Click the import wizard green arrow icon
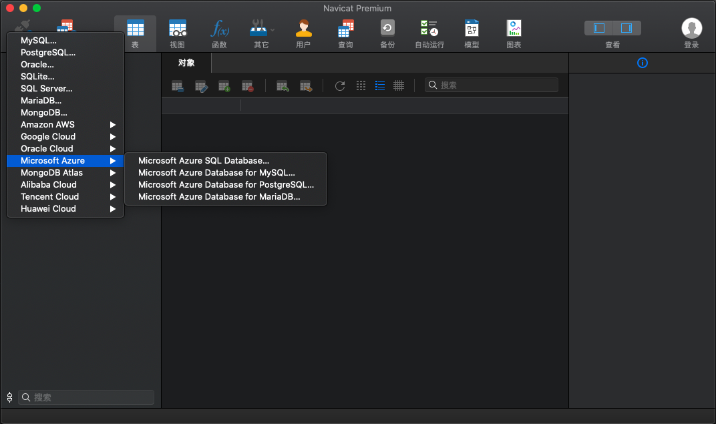The height and width of the screenshot is (424, 716). pos(283,86)
